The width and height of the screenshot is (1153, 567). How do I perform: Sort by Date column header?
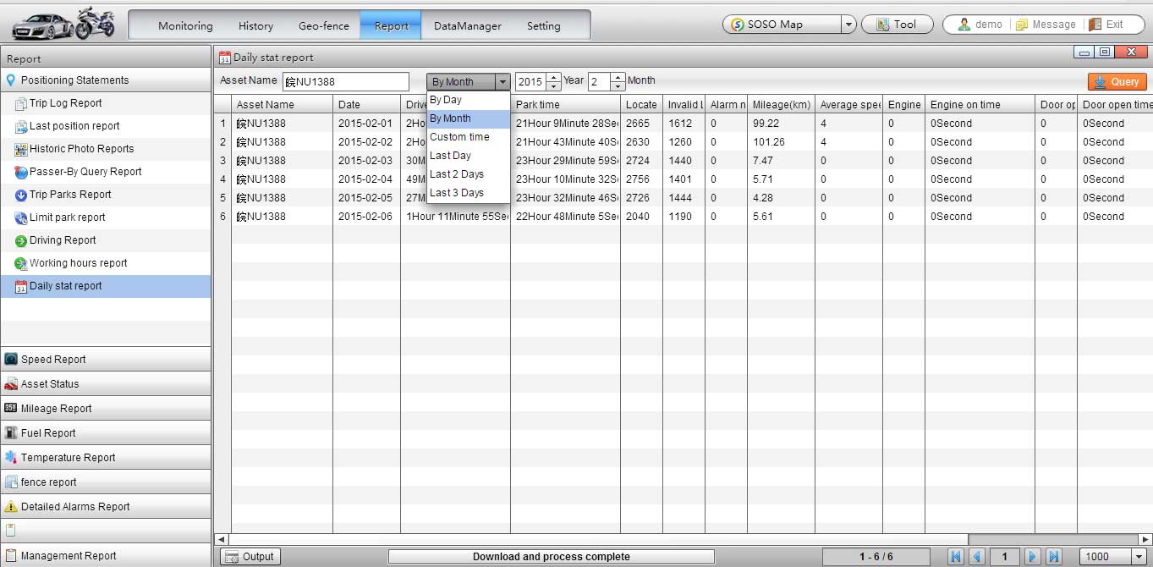point(367,104)
